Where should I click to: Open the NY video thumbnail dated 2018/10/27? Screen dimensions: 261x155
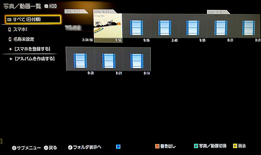[108, 26]
